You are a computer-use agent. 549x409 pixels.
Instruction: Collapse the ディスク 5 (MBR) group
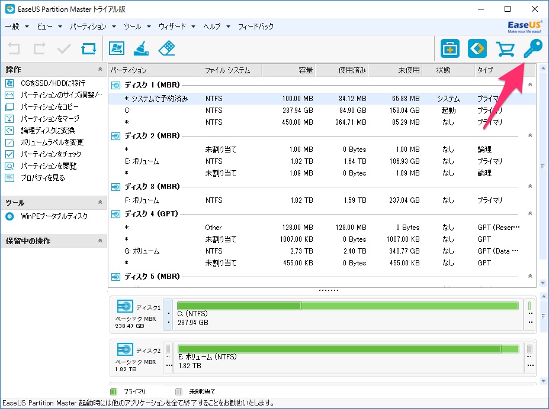point(530,276)
